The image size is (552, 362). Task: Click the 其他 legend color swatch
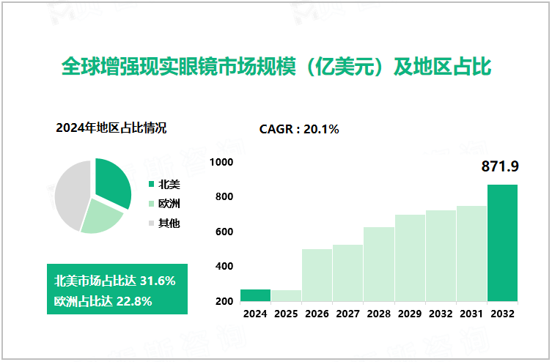[151, 223]
